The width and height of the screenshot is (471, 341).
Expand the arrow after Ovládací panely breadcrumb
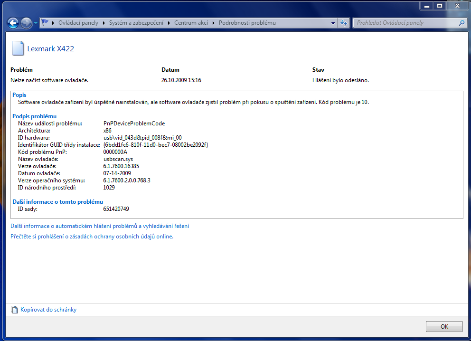click(104, 23)
